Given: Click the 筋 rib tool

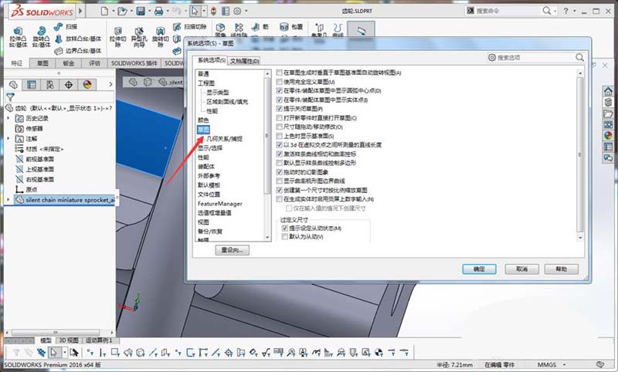Looking at the screenshot, I should pyautogui.click(x=260, y=27).
